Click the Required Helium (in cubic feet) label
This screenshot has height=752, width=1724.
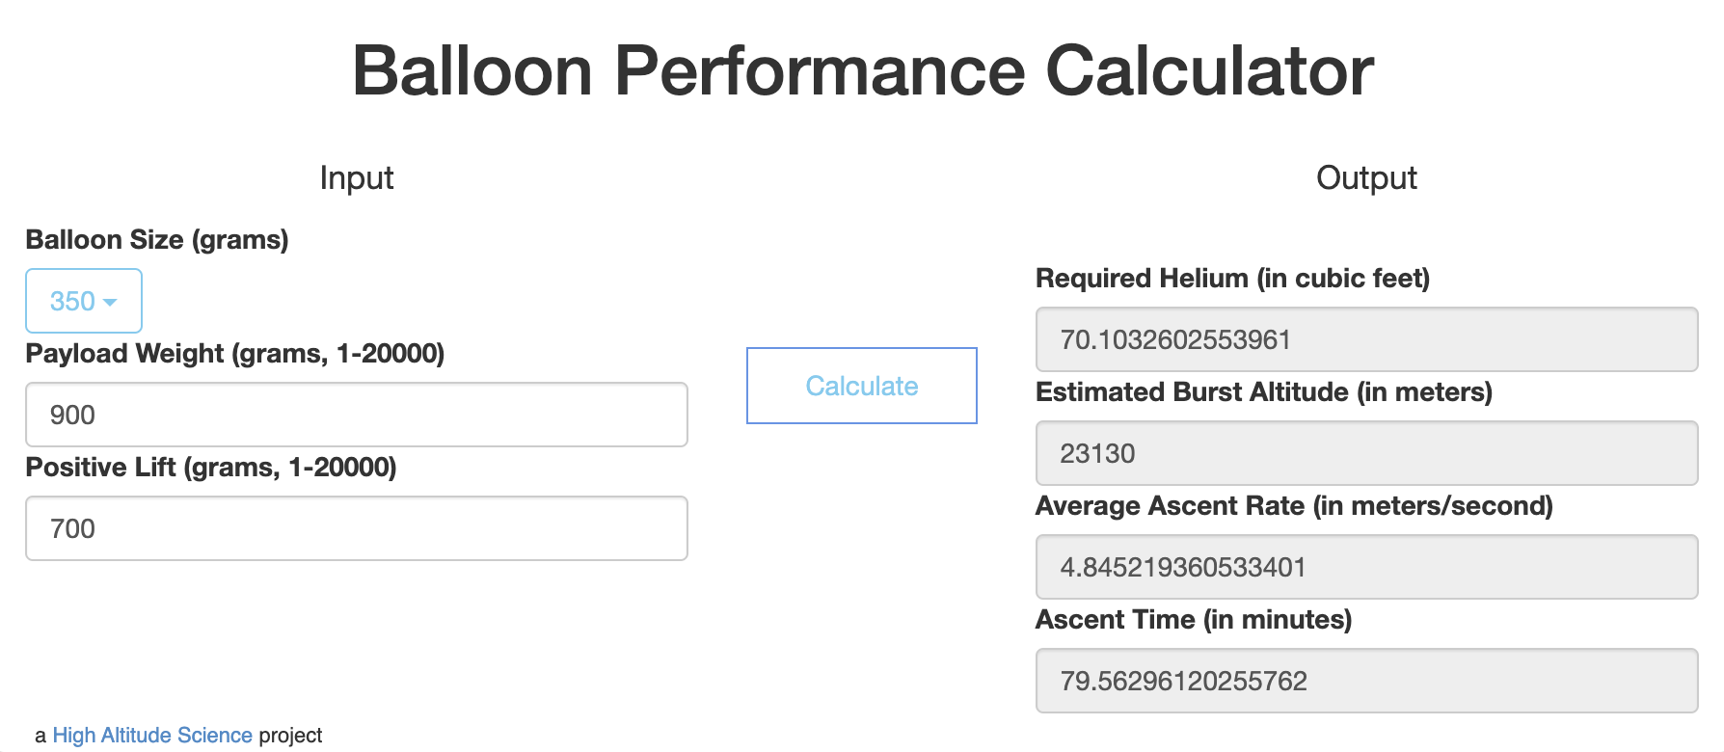(x=1232, y=279)
